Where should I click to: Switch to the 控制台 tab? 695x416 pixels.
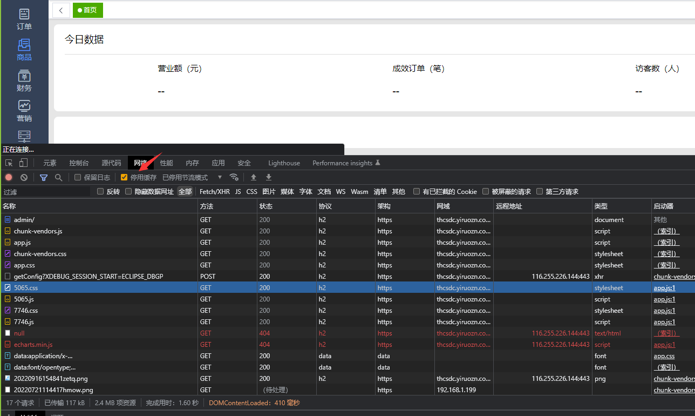[x=79, y=163]
